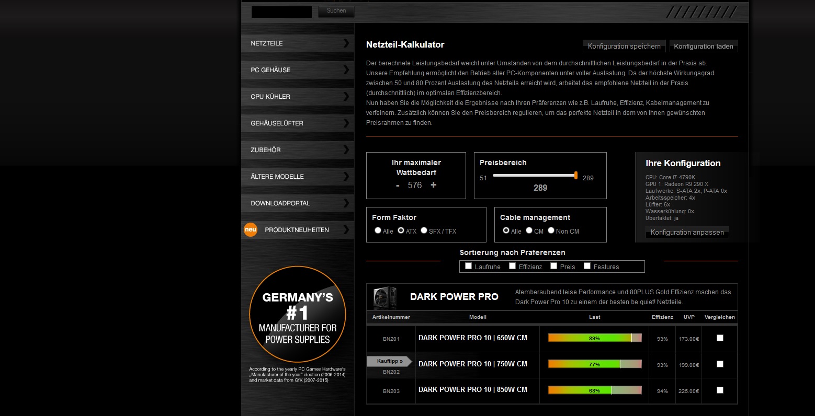The height and width of the screenshot is (416, 815).
Task: Choose Non CM cable management option
Action: 551,230
